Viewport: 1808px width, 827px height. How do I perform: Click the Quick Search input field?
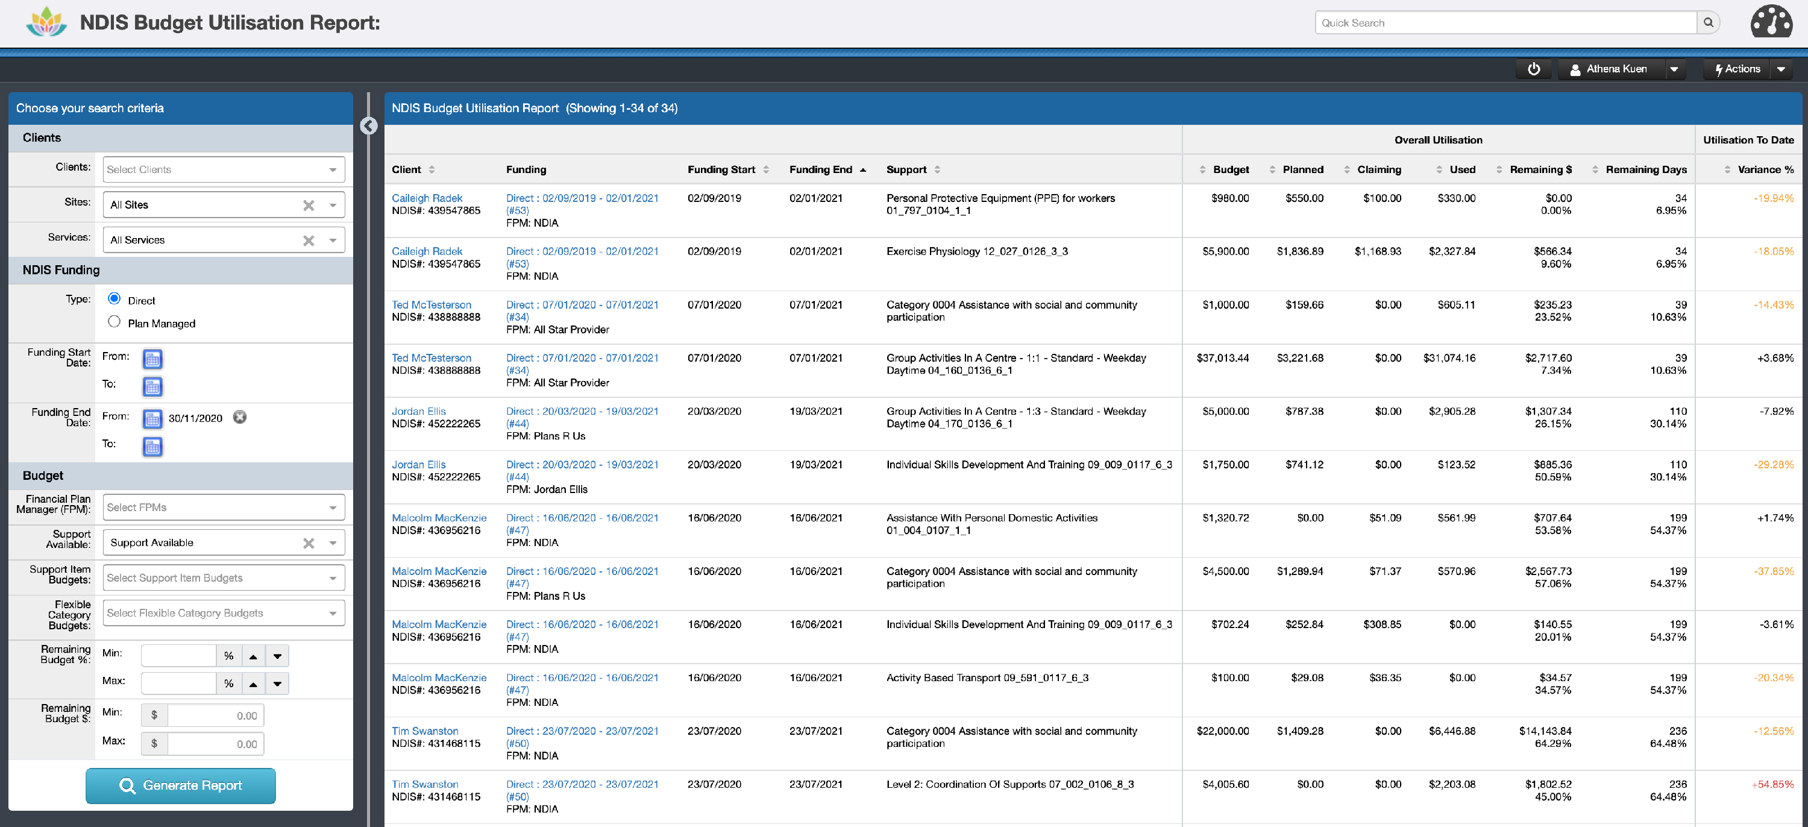tap(1505, 22)
